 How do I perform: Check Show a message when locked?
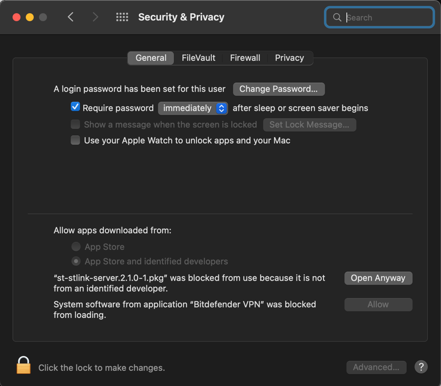(x=75, y=124)
